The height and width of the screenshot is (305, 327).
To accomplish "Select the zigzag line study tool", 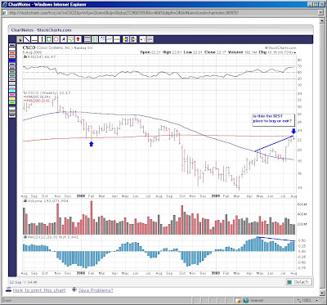I will 110,39.
